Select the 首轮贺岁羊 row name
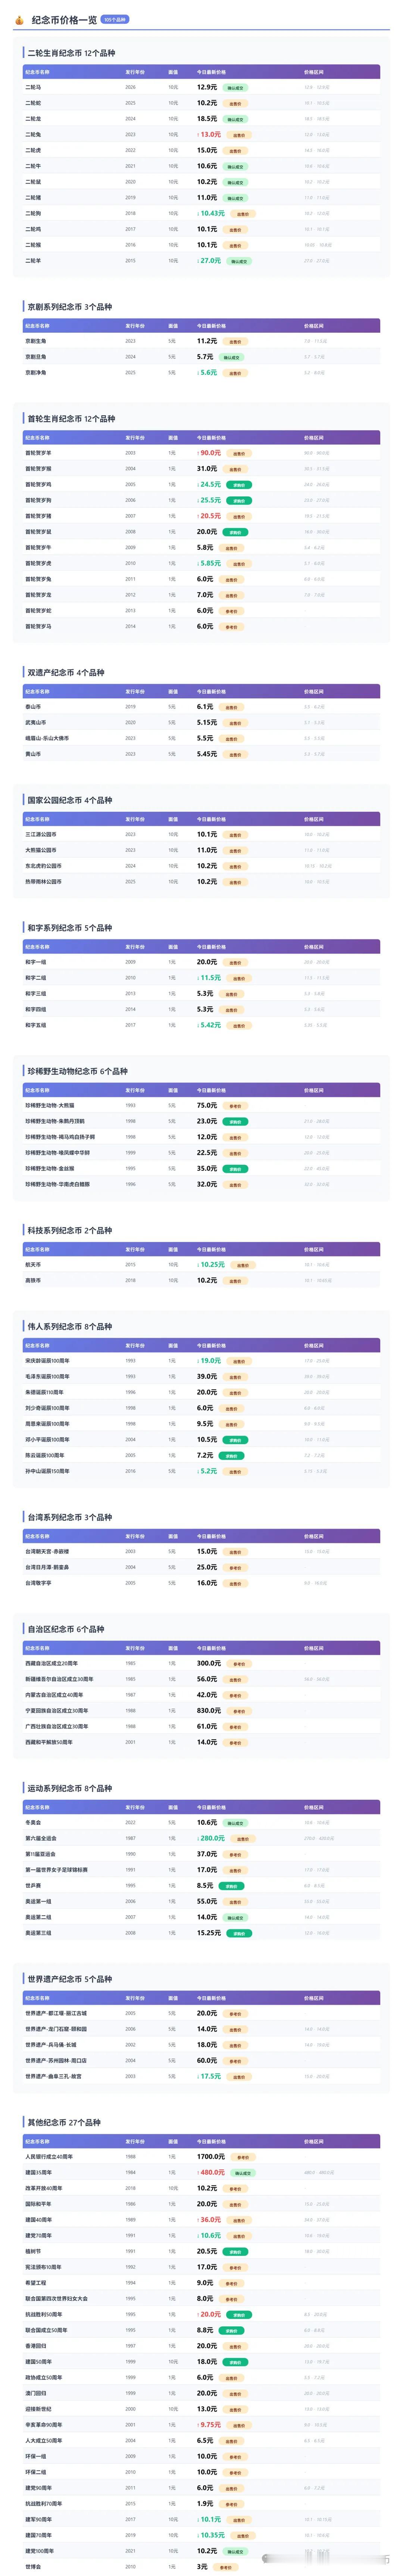Screen dimensions: 403x2576 (38, 453)
